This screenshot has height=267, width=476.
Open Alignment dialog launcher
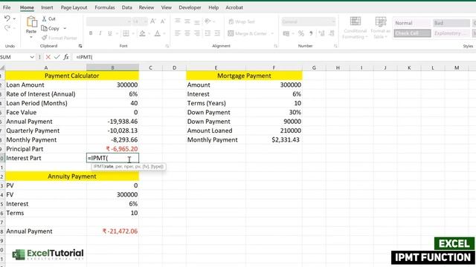pos(275,46)
